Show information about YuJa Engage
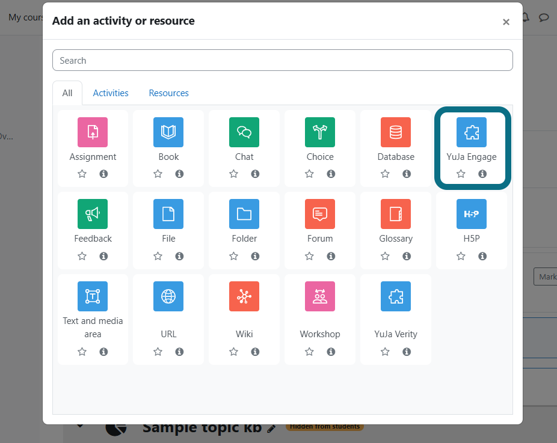The width and height of the screenshot is (557, 443). click(482, 174)
